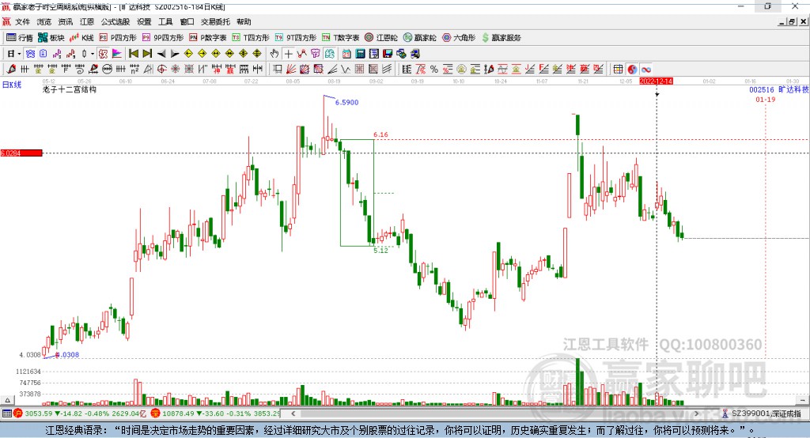Screen dimensions: 810x438
Task: Open the 交易委托 menu
Action: click(215, 21)
